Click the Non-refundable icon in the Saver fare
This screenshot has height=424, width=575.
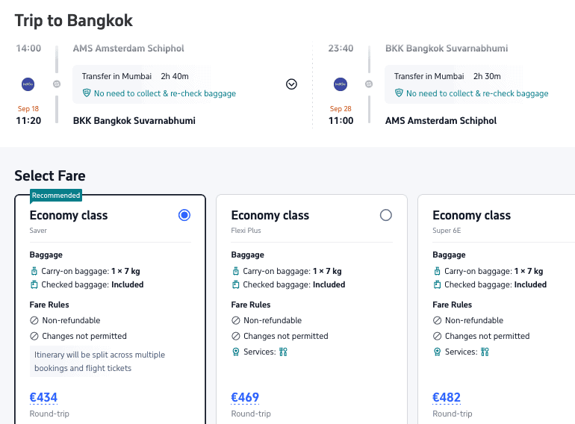34,320
